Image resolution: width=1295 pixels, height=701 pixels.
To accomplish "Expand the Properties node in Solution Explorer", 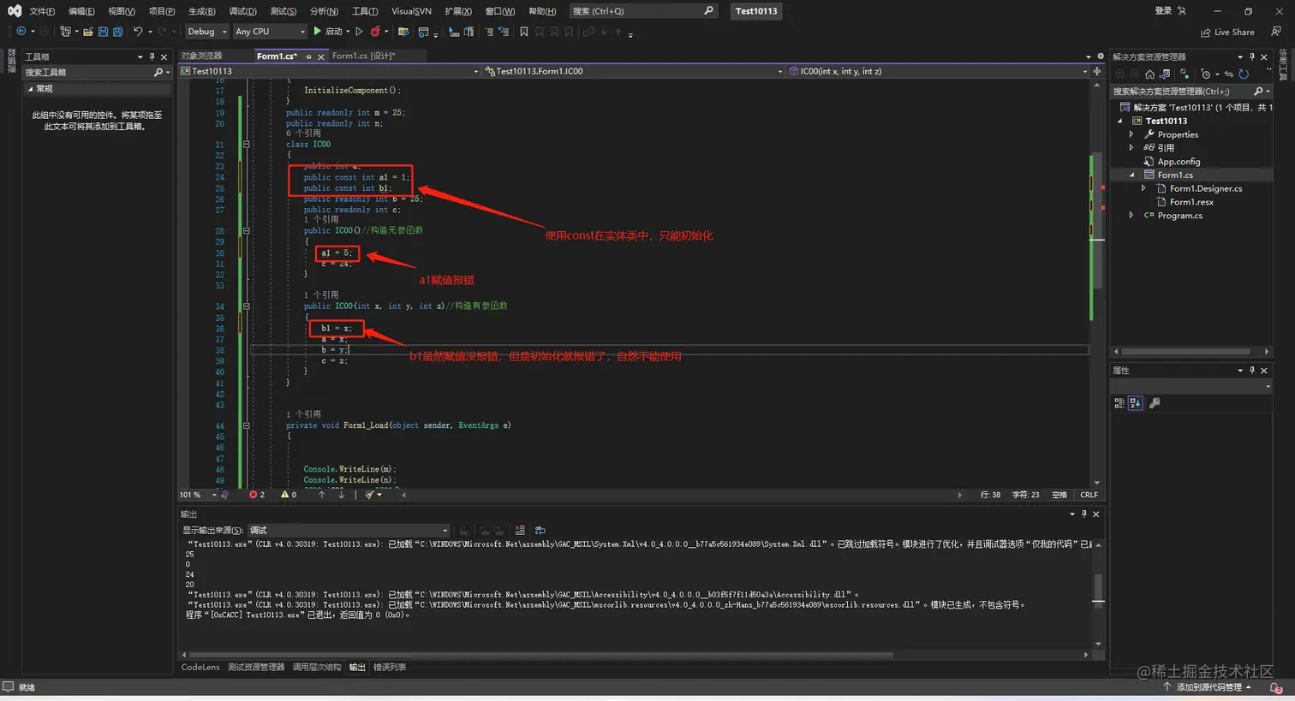I will (1131, 134).
